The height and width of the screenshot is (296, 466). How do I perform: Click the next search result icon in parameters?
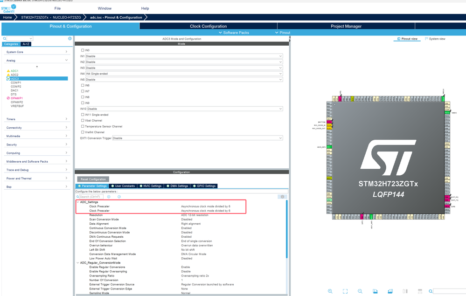pos(119,197)
